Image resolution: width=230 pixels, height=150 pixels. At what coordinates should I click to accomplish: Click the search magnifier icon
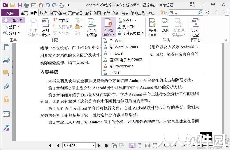click(200, 12)
